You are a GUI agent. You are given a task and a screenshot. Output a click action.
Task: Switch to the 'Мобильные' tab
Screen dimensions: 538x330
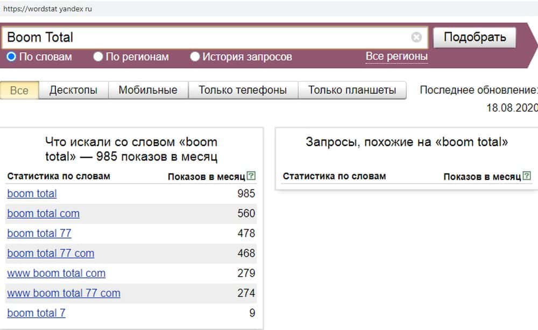tap(148, 90)
